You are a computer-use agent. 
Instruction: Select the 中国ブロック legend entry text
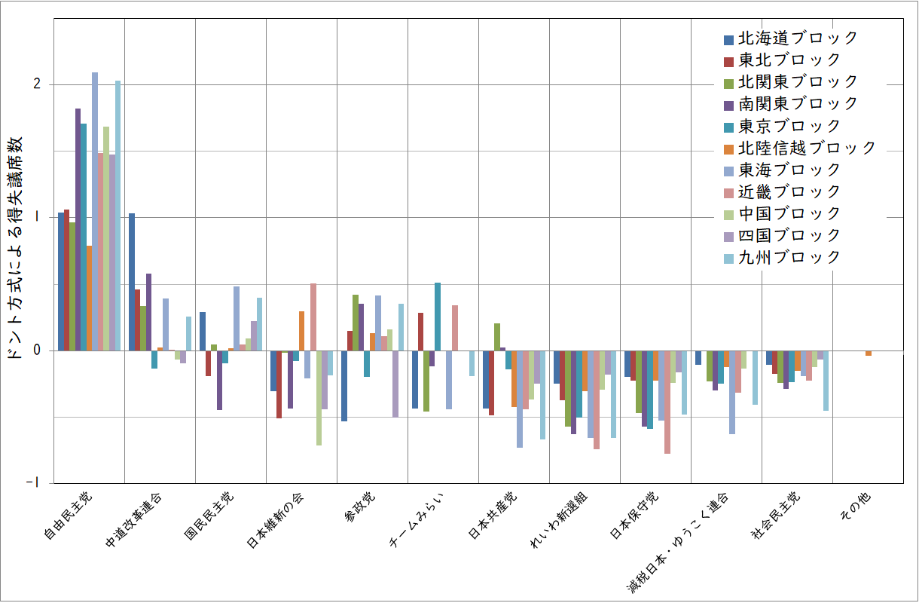pos(789,213)
